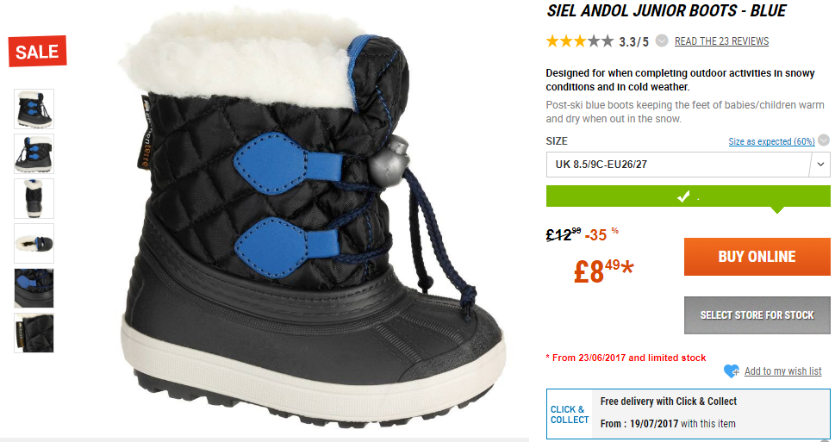Click the BUY ONLINE button
Viewport: 835px width, 442px height.
coord(757,257)
